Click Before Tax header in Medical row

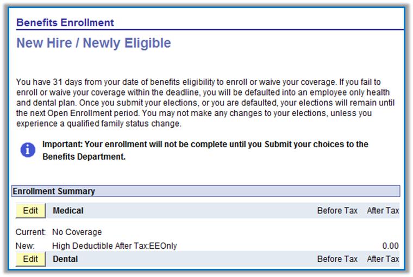coord(337,211)
